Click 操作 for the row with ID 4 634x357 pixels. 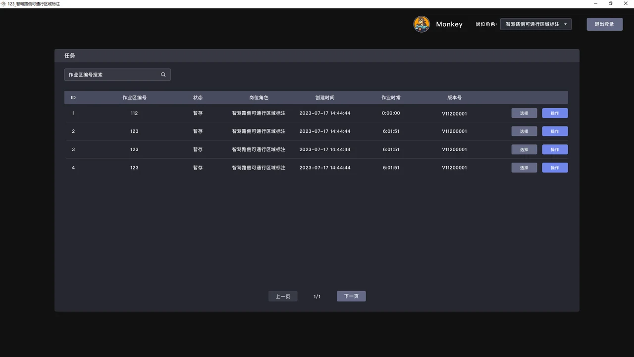[x=555, y=168]
